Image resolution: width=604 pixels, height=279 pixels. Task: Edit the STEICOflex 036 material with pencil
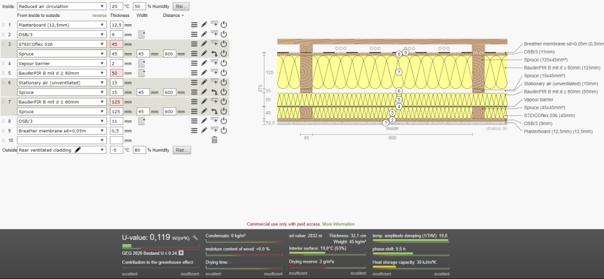[204, 44]
